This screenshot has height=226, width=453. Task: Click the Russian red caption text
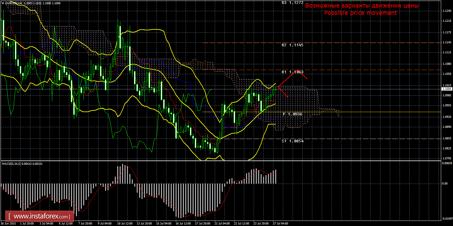tap(362, 6)
